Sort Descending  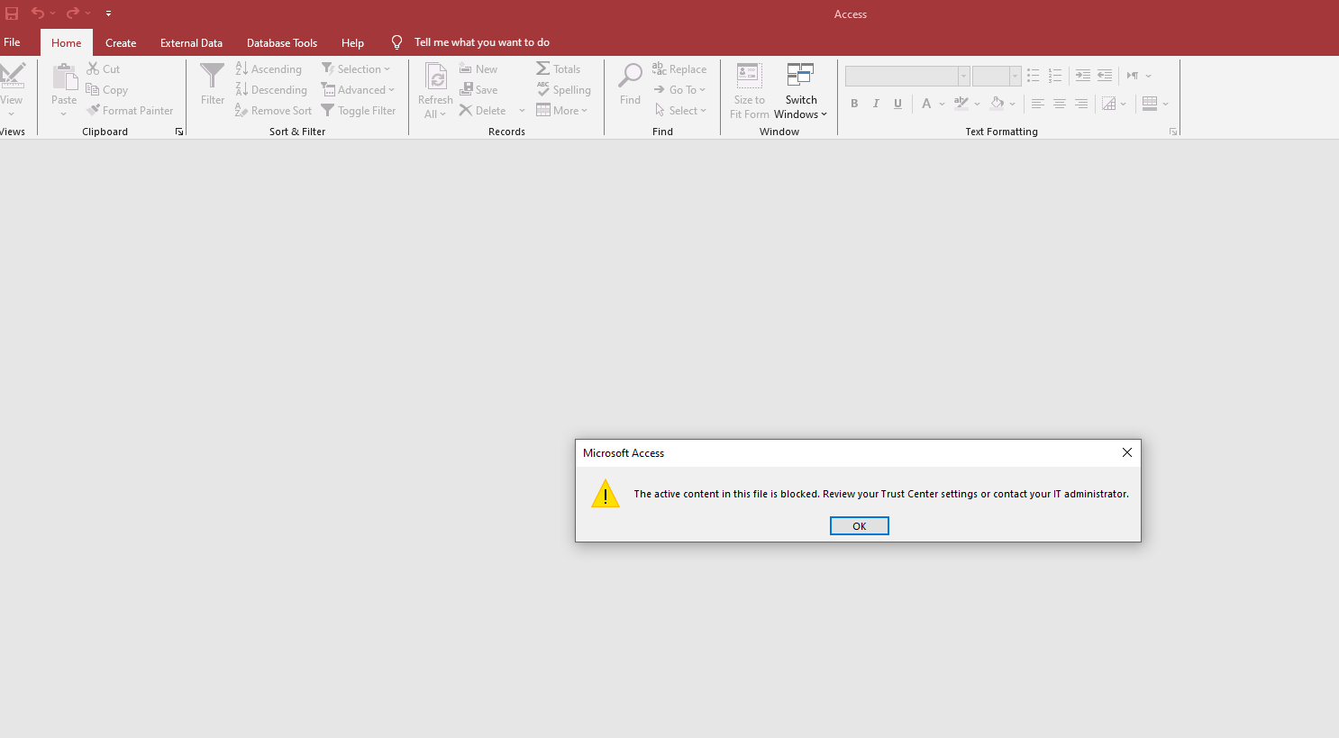click(271, 89)
